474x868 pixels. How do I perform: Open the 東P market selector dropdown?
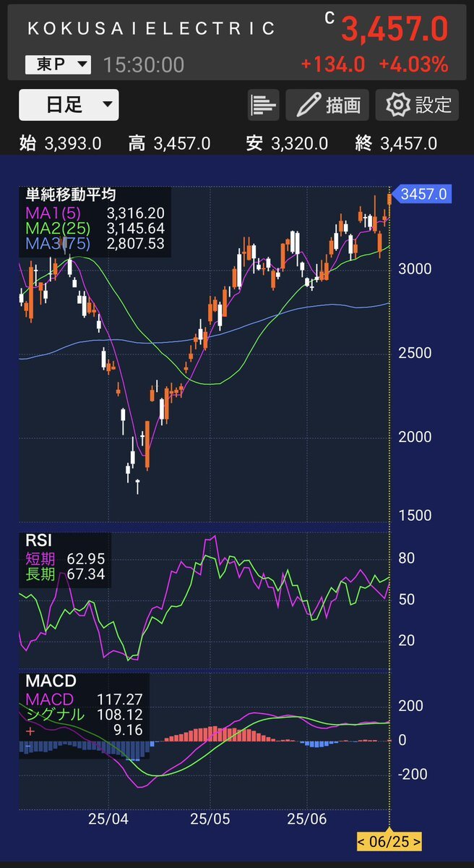59,64
